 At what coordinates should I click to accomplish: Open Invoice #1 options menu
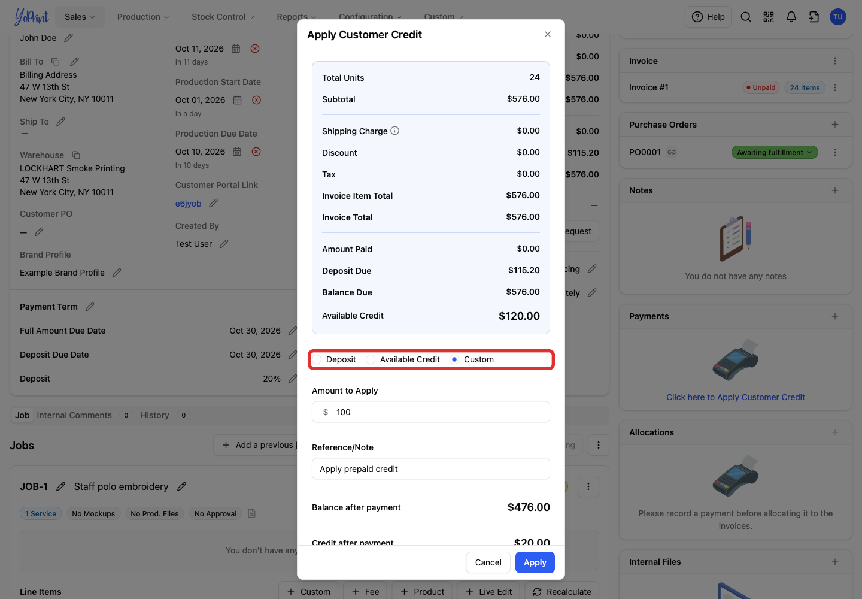coord(835,87)
